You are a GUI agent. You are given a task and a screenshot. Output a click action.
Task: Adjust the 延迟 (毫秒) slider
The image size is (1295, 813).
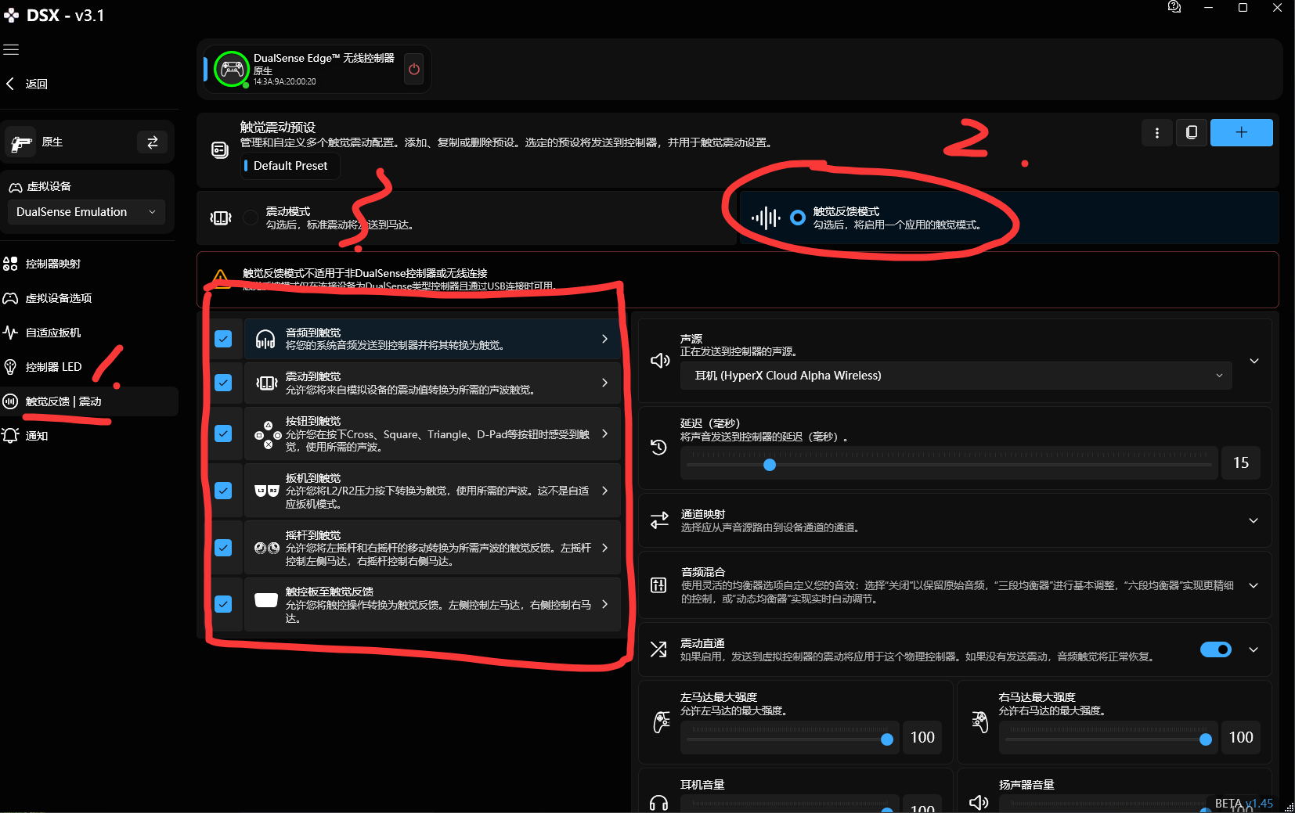pyautogui.click(x=949, y=465)
